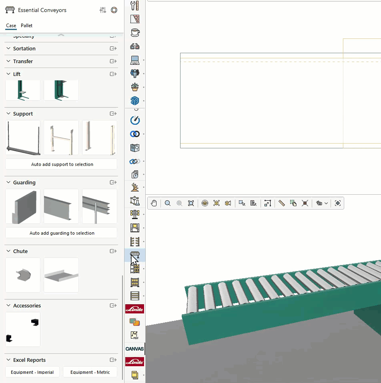Open the camera snapshot dropdown arrow
This screenshot has height=383, width=381.
pos(326,203)
